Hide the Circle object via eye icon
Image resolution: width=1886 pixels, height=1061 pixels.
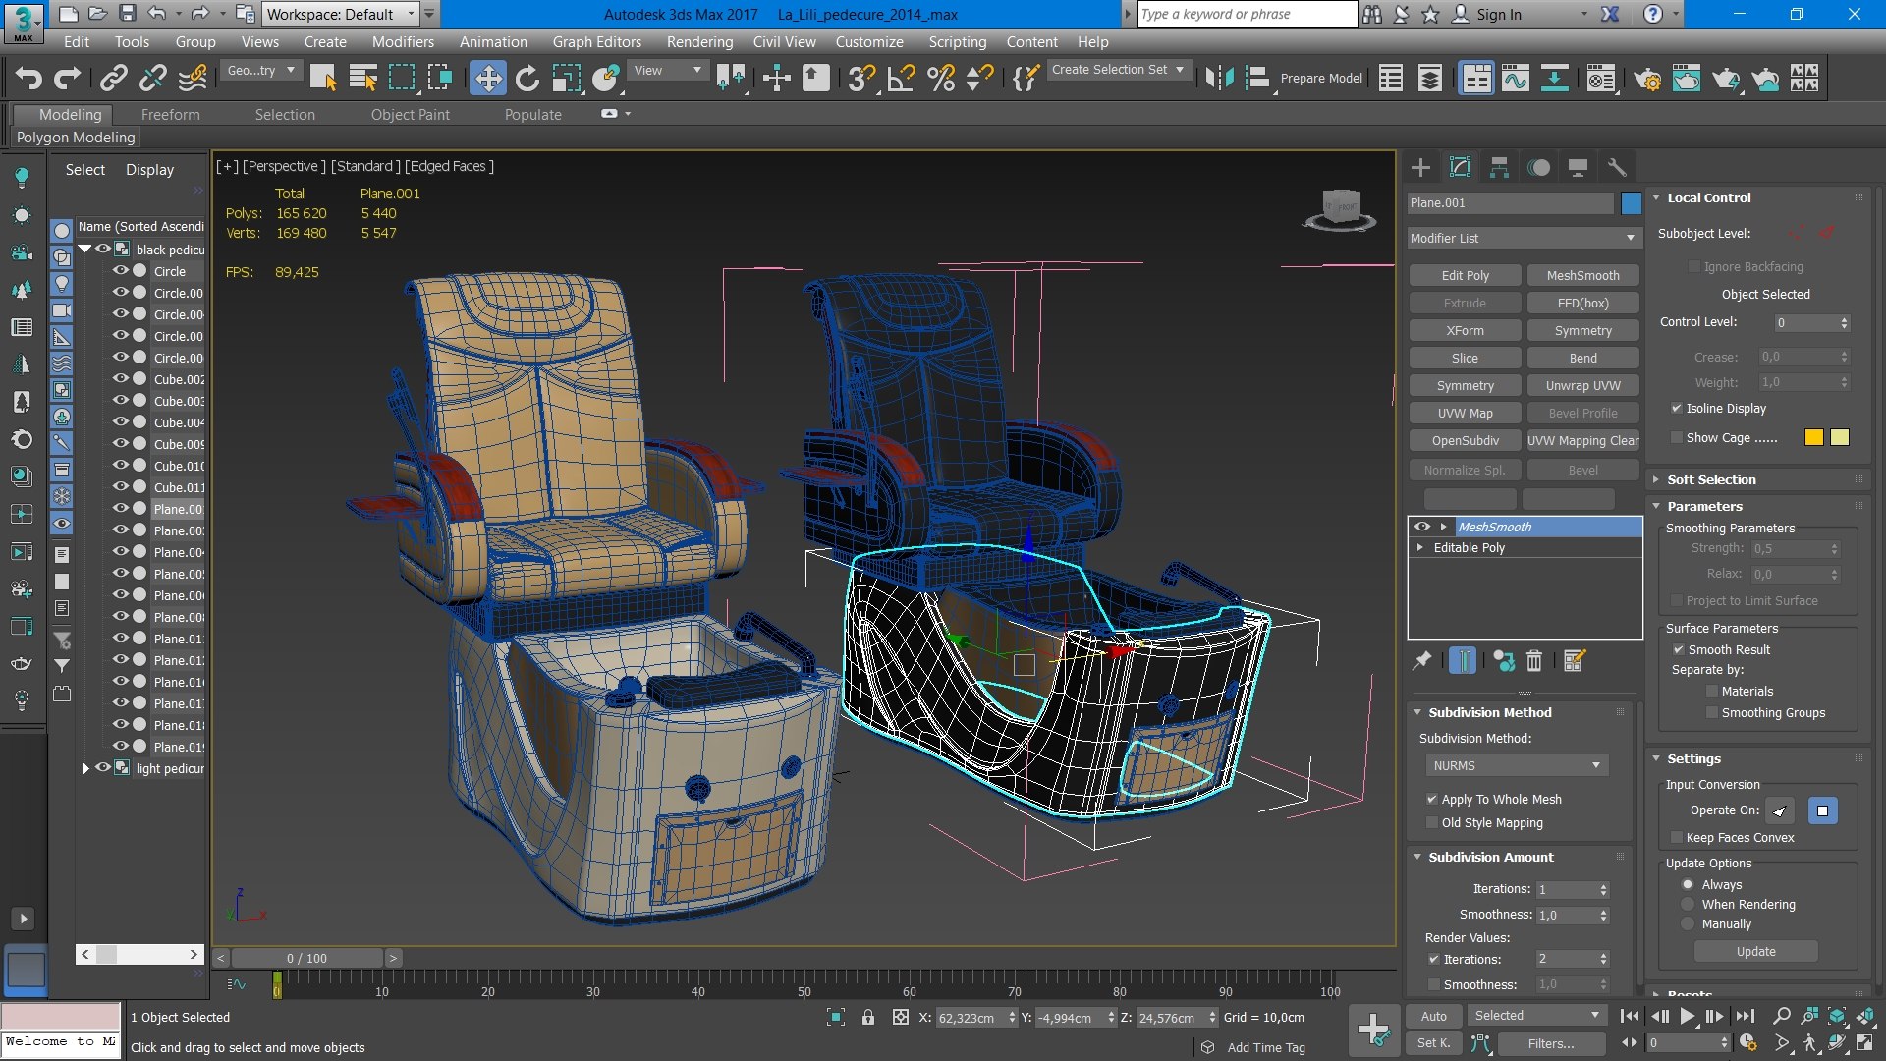tap(121, 270)
